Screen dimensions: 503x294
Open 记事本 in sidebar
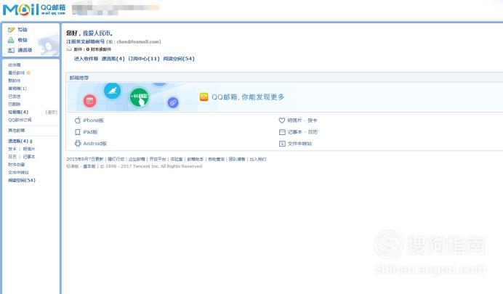pos(29,157)
